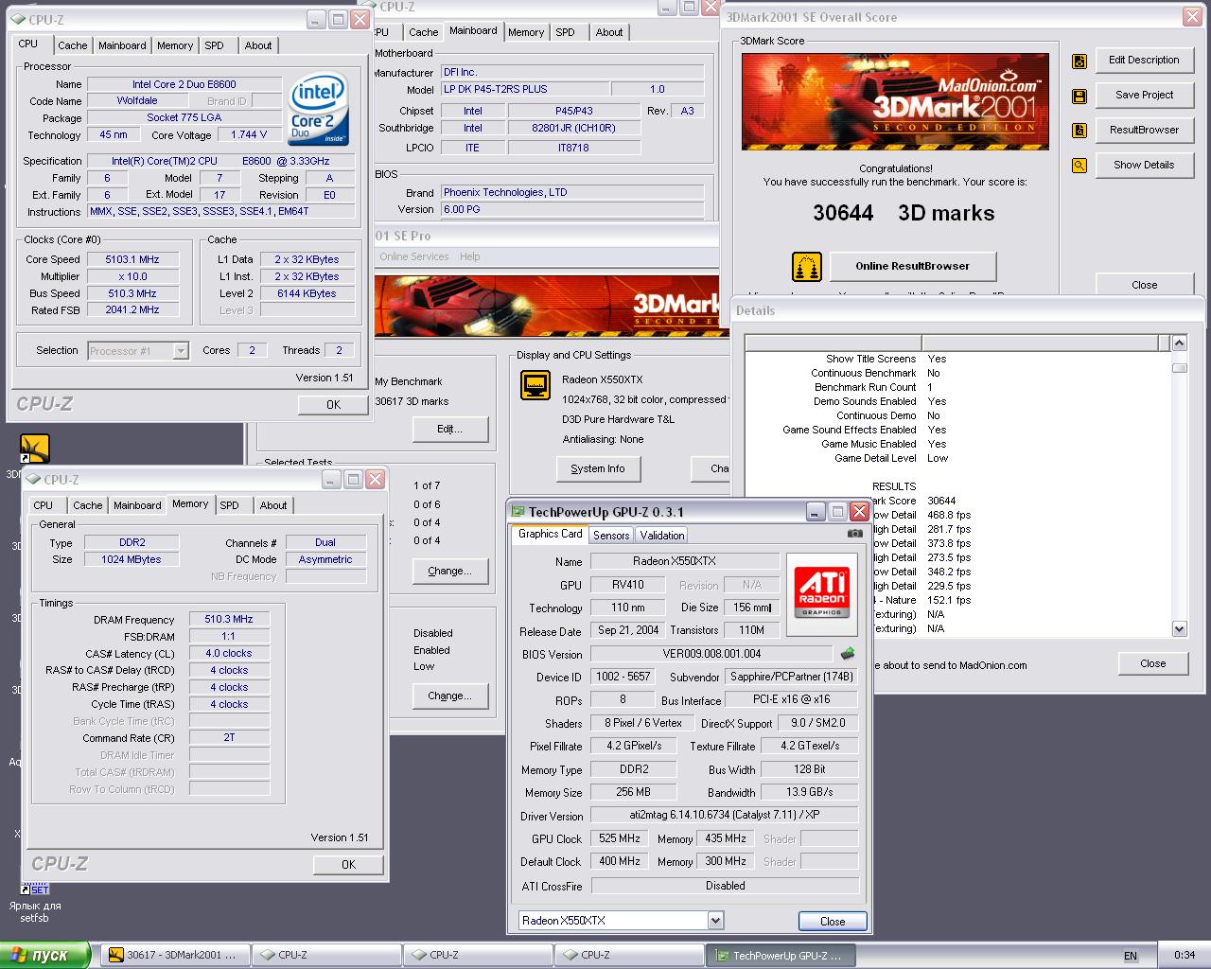
Task: Click the GPU-Z camera screenshot icon
Action: pos(855,534)
